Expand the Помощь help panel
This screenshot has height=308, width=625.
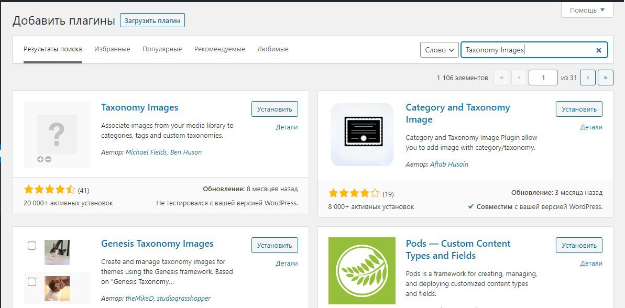click(587, 10)
